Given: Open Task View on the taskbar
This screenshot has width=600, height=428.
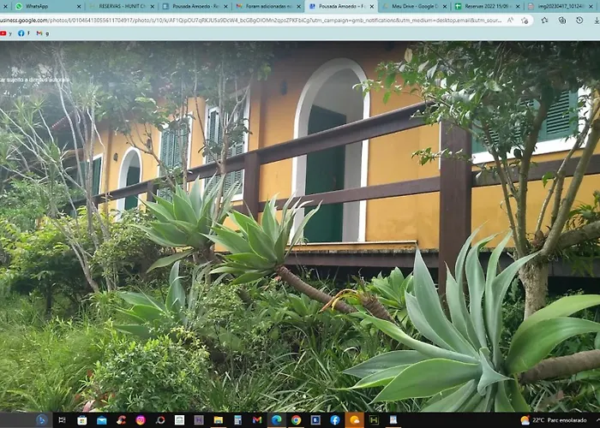Looking at the screenshot, I should (62, 420).
